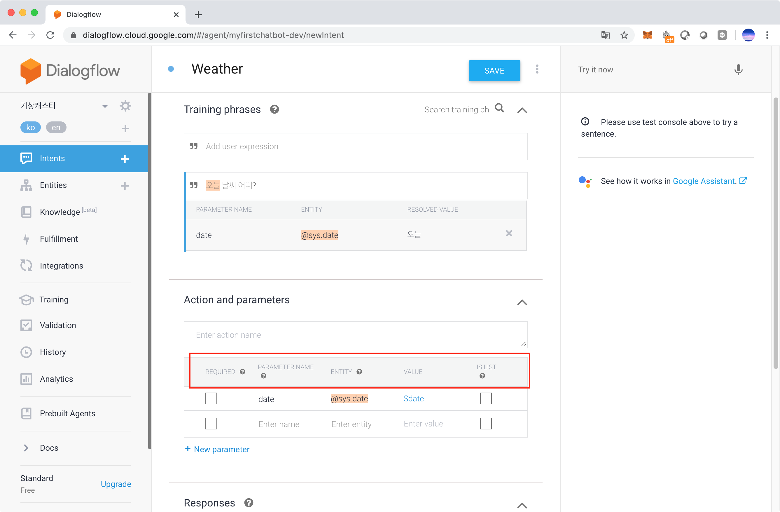Viewport: 780px width, 512px height.
Task: Click the SAVE button
Action: click(x=494, y=71)
